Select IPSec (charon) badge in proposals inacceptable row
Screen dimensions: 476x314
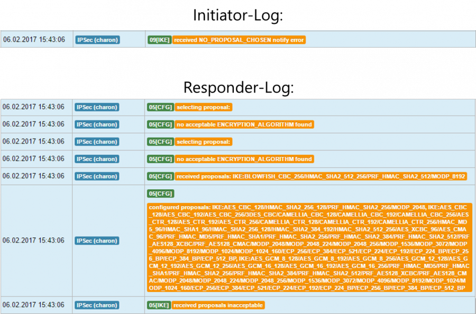tap(97, 305)
